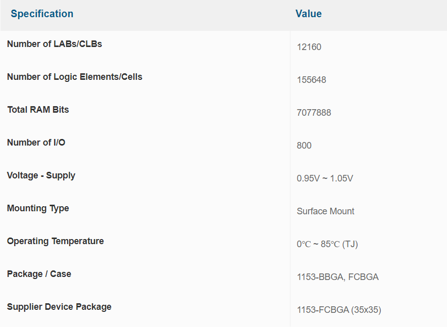The image size is (447, 327).
Task: Click the value 12160
Action: [309, 47]
